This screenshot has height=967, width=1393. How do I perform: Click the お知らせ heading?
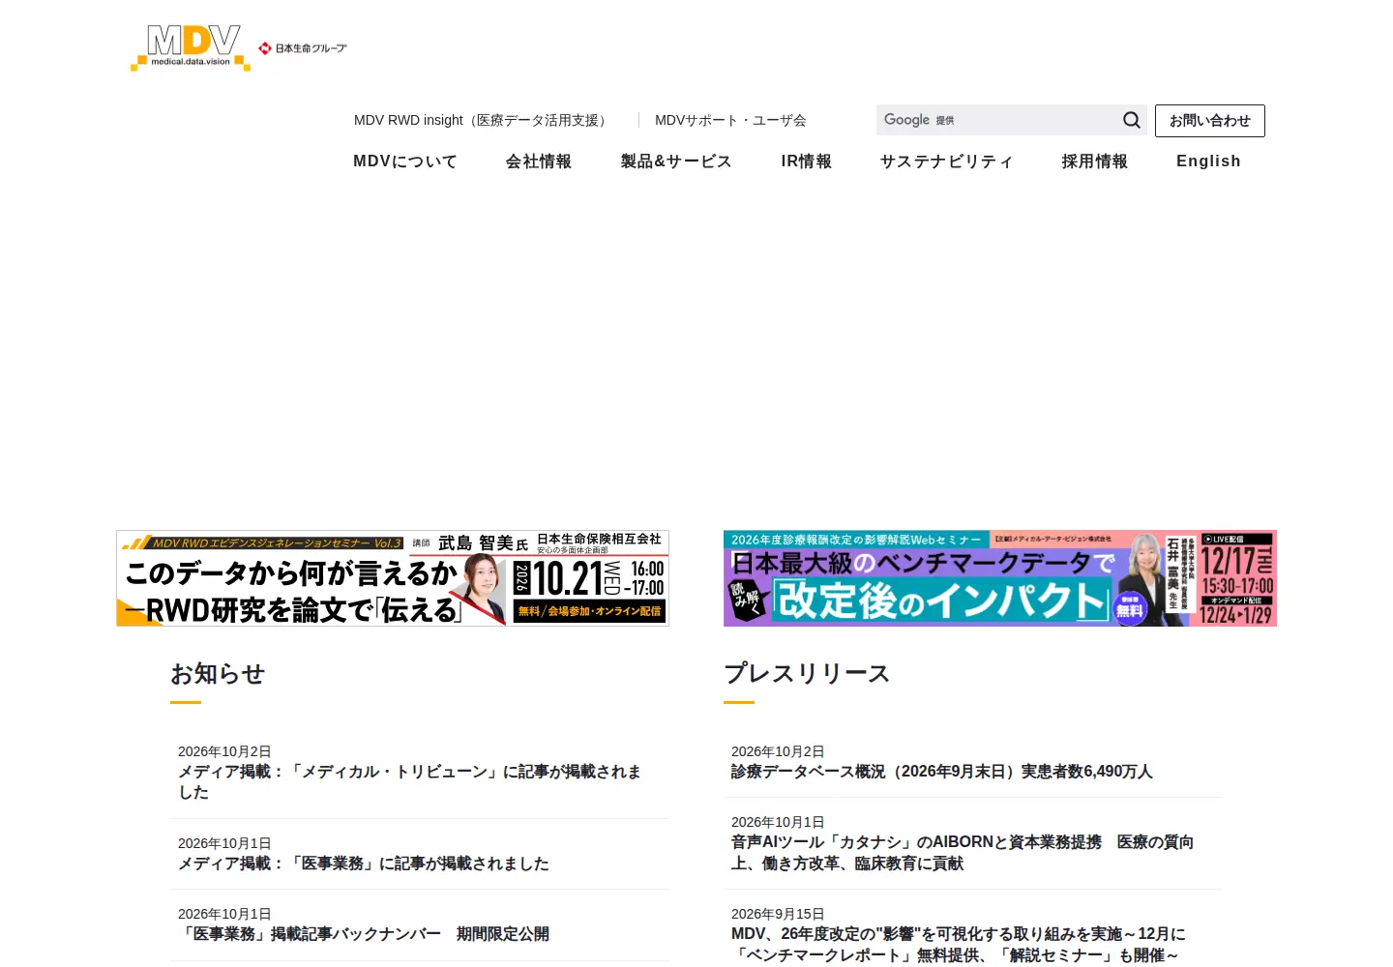click(x=218, y=674)
